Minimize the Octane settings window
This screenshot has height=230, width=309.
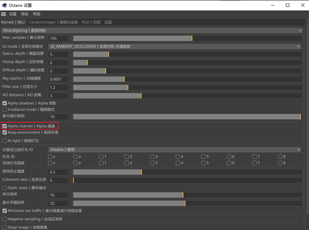(273, 5)
